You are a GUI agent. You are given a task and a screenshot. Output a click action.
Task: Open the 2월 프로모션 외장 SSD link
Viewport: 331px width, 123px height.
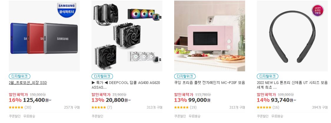tap(28, 83)
